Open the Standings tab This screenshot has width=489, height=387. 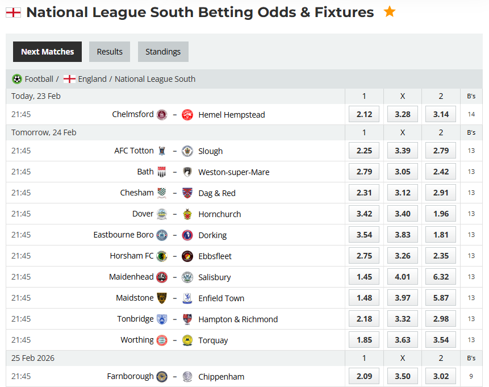coord(163,51)
